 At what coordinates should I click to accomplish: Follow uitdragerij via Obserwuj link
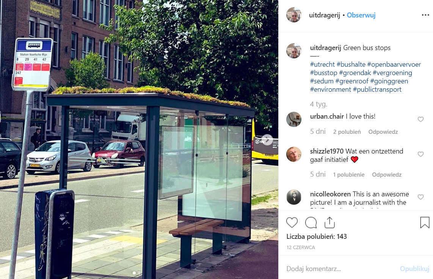coord(361,15)
